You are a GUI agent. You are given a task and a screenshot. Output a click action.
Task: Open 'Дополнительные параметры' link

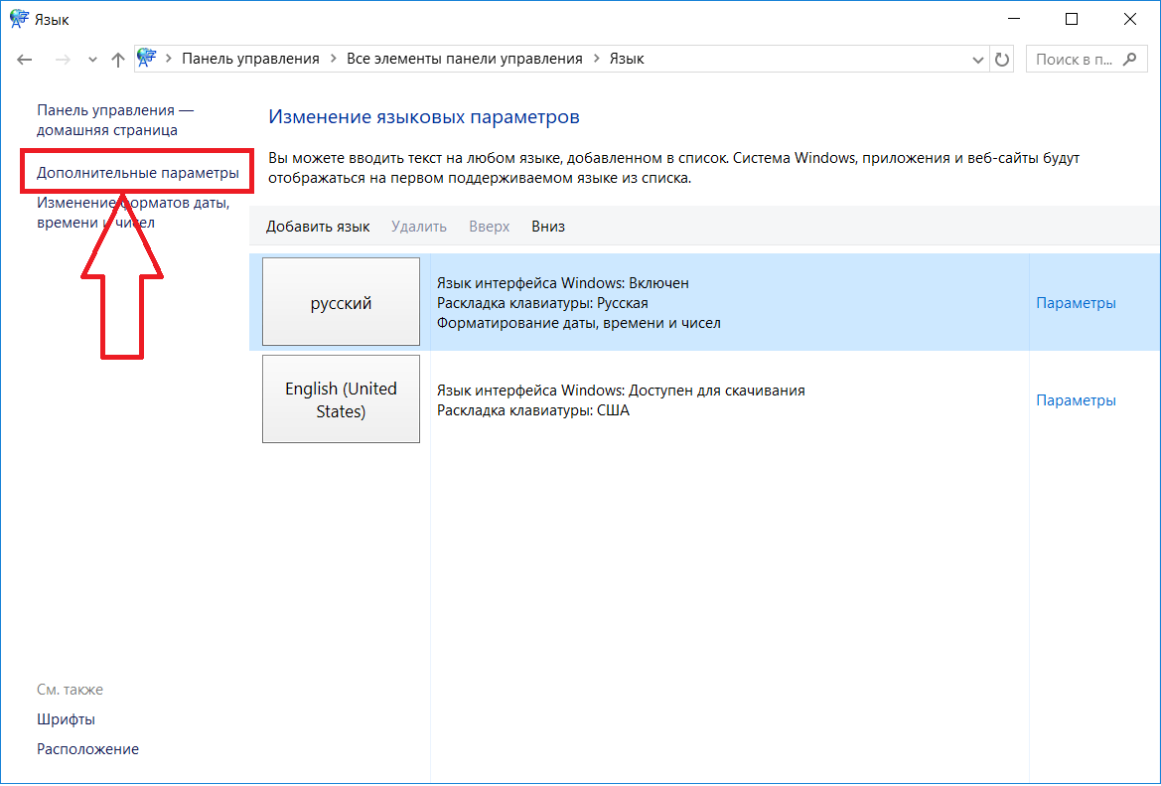pyautogui.click(x=138, y=173)
